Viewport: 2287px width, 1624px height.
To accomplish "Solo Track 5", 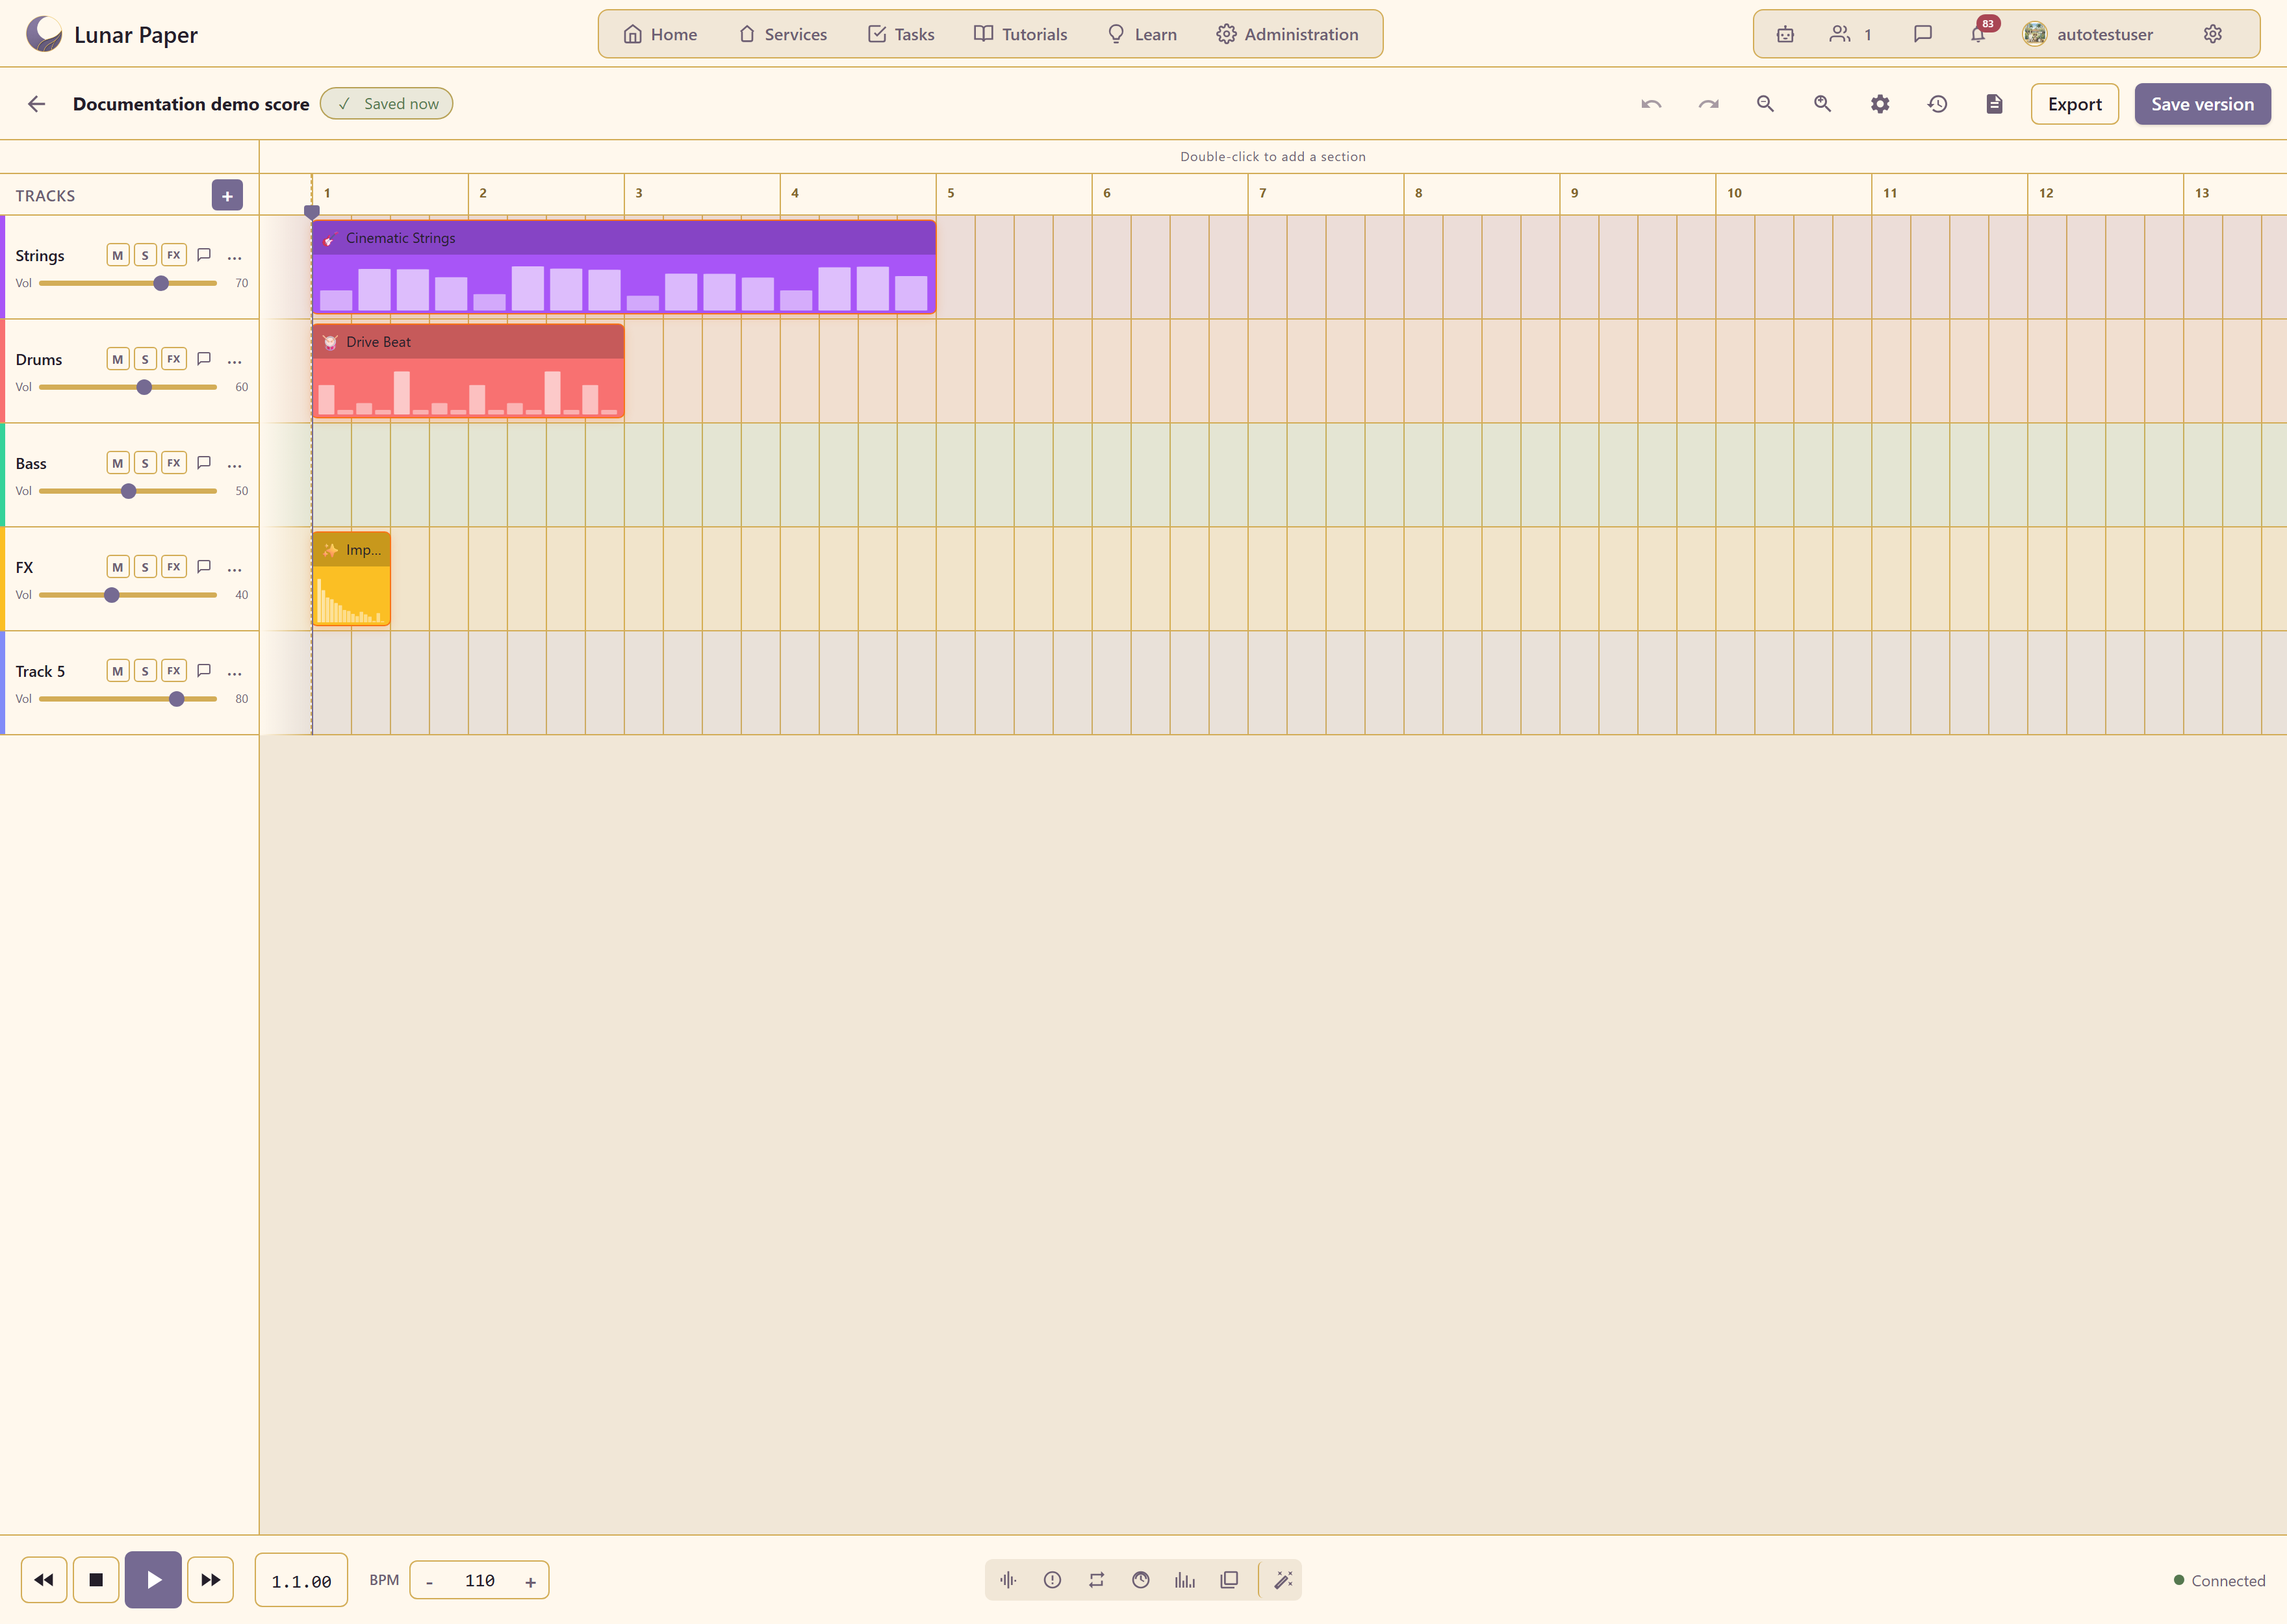I will 145,671.
